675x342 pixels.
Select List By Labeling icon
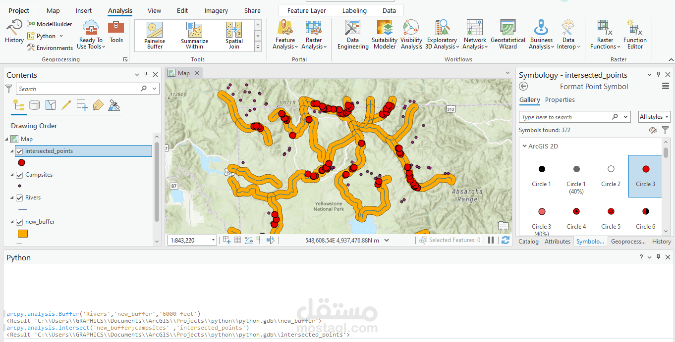point(98,105)
